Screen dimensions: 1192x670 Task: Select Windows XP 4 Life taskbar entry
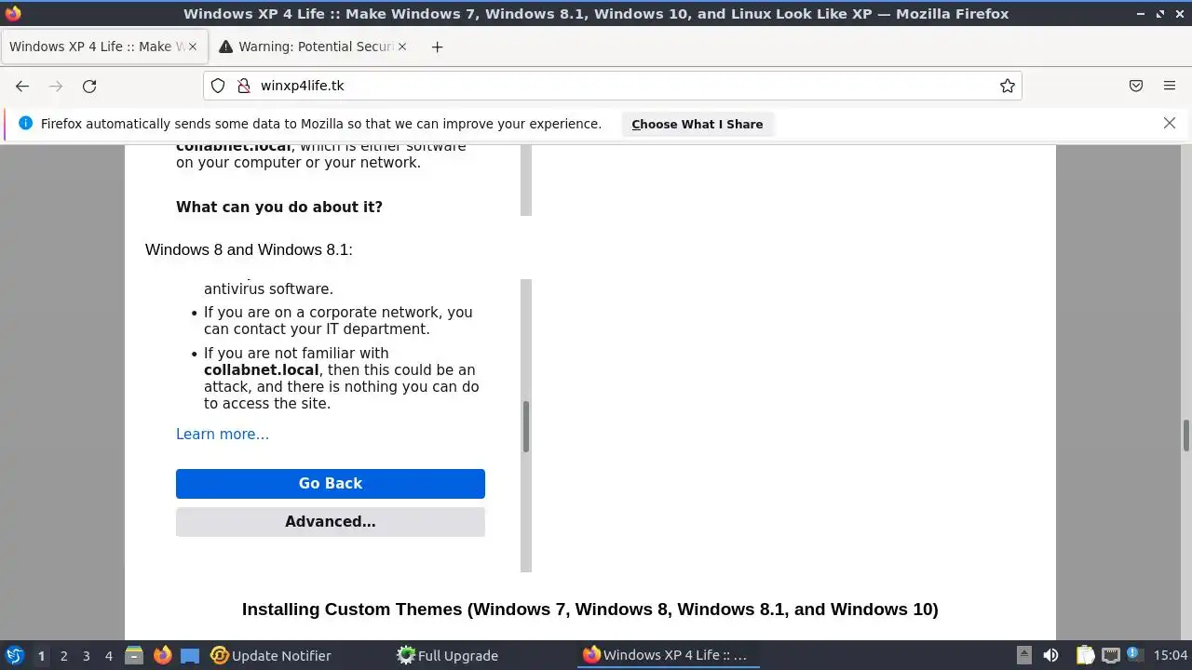point(667,655)
